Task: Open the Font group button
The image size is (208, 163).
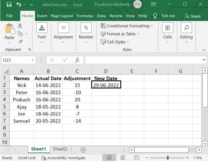Action: [42, 33]
